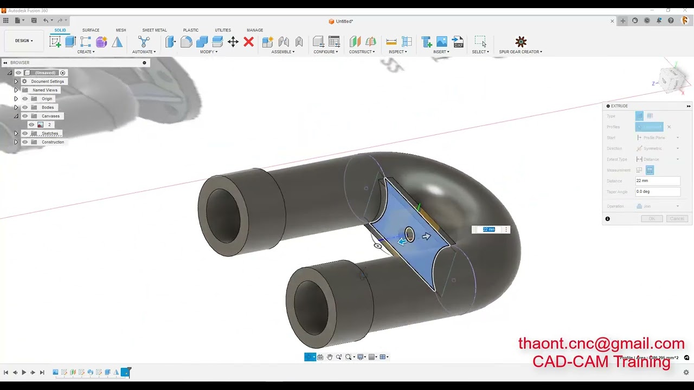Toggle visibility of the Unsaved root component
Screen dimensions: 694x390
pyautogui.click(x=18, y=73)
